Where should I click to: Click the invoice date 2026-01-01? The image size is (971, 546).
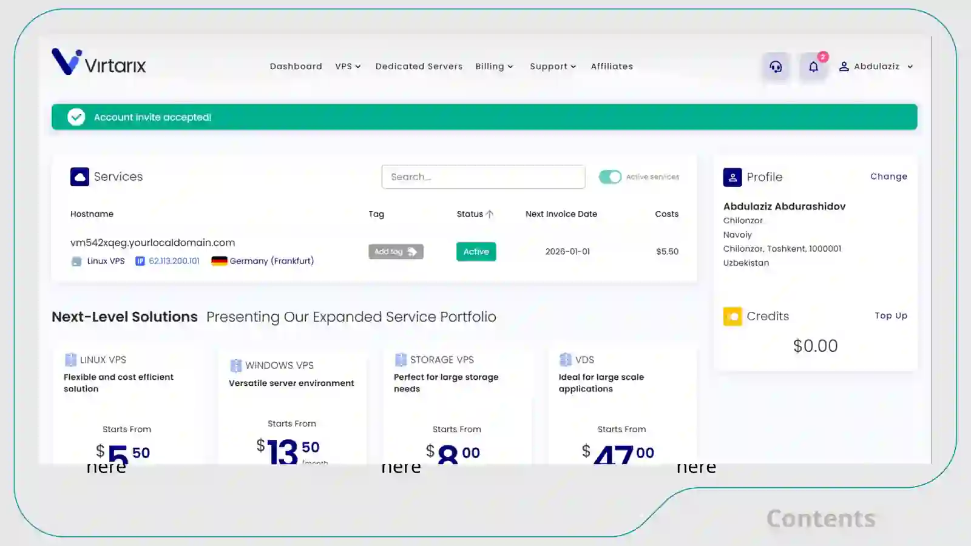567,252
